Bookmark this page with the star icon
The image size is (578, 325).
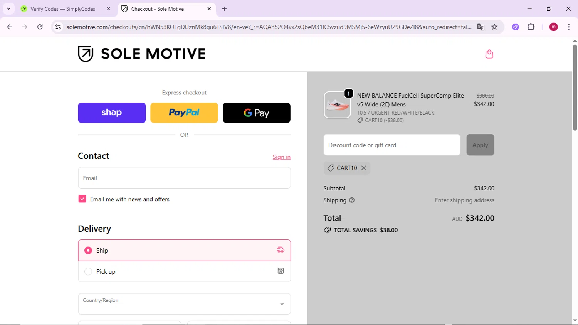click(x=494, y=27)
